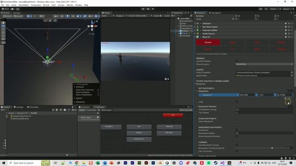Image resolution: width=296 pixels, height=166 pixels.
Task: Select the Run state node in Animator
Action: tap(139, 127)
